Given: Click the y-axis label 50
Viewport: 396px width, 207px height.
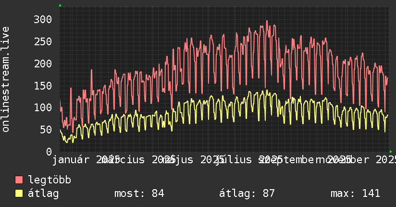Looking at the screenshot, I should click(46, 129).
